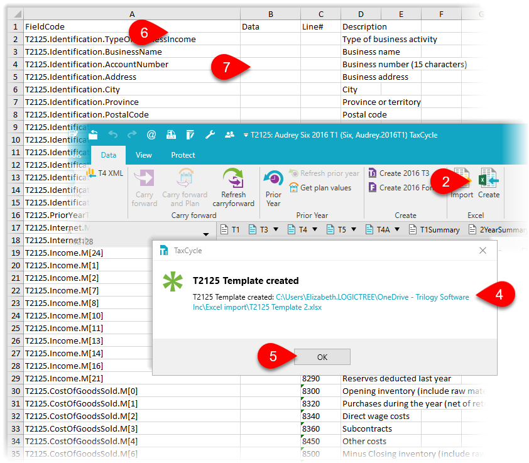Select Excel column A header
The height and width of the screenshot is (463, 529).
[132, 14]
